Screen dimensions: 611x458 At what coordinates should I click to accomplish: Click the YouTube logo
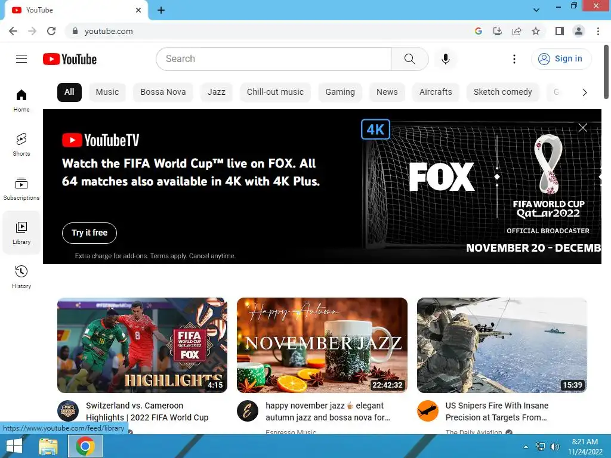(x=70, y=59)
